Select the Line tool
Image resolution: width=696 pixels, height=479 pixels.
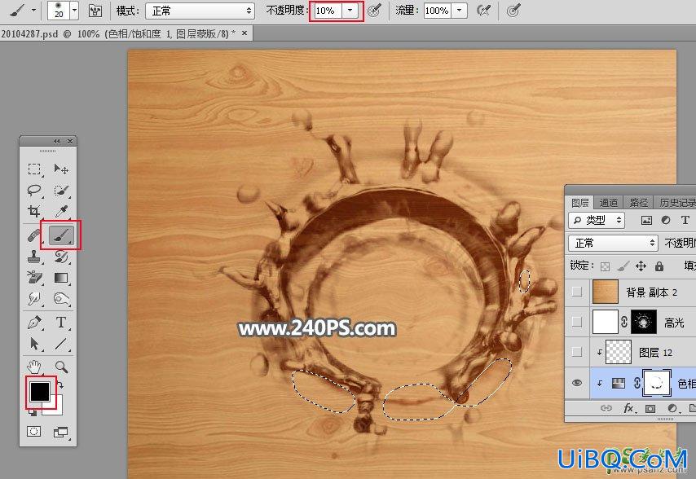point(61,344)
